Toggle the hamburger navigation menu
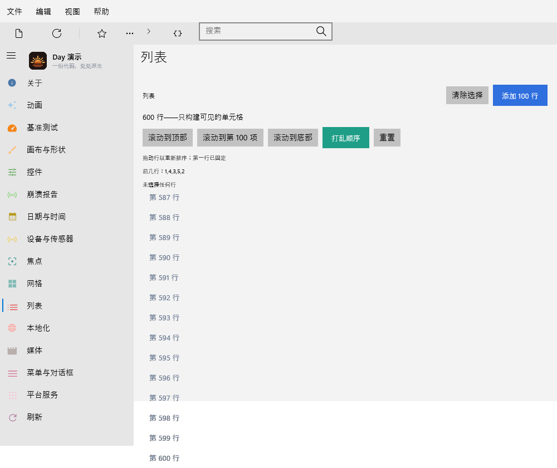557x468 pixels. point(11,55)
